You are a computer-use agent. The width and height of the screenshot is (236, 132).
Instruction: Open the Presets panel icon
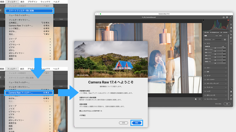tap(231, 38)
